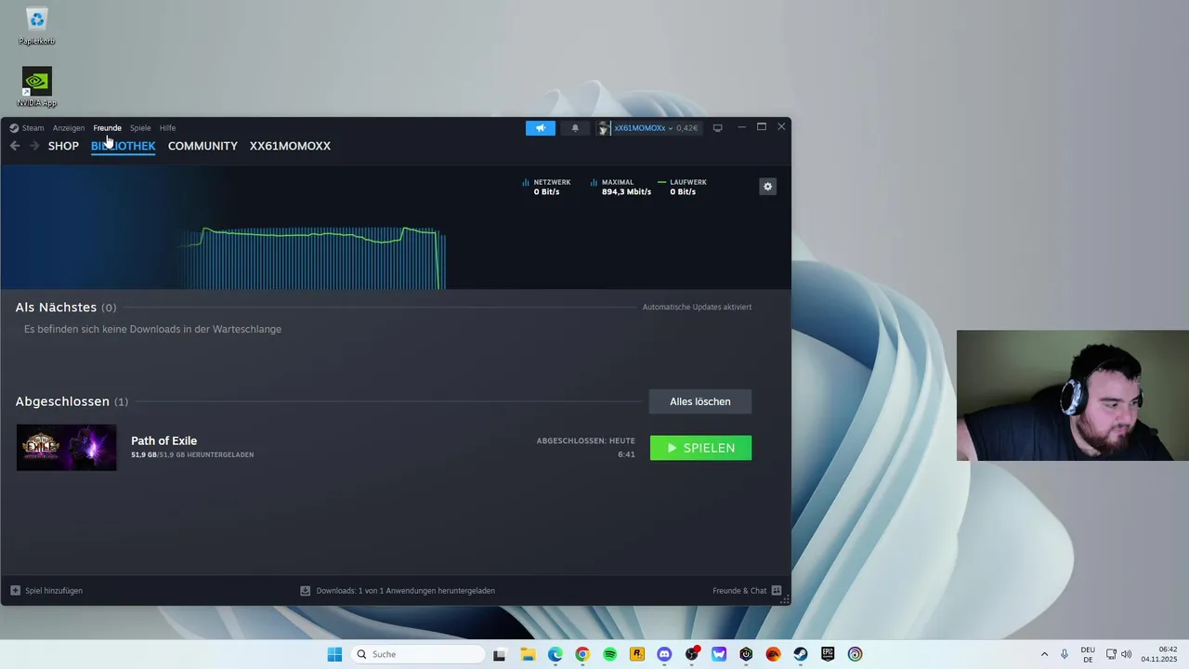
Task: Open Google Chrome from the taskbar
Action: [x=582, y=654]
